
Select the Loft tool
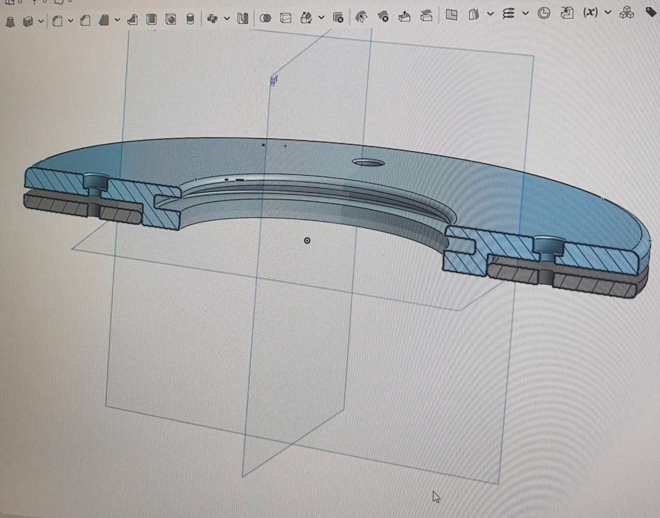tap(10, 20)
